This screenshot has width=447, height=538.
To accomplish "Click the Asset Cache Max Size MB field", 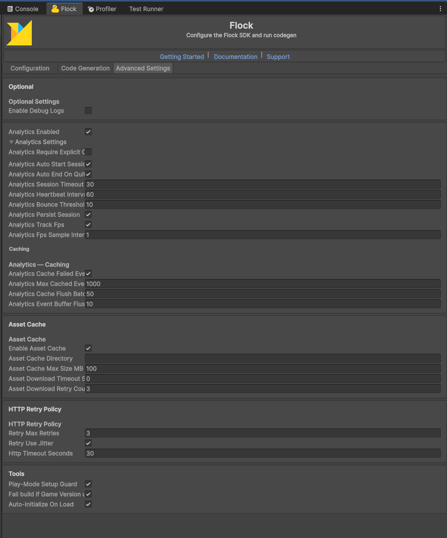I will 263,368.
